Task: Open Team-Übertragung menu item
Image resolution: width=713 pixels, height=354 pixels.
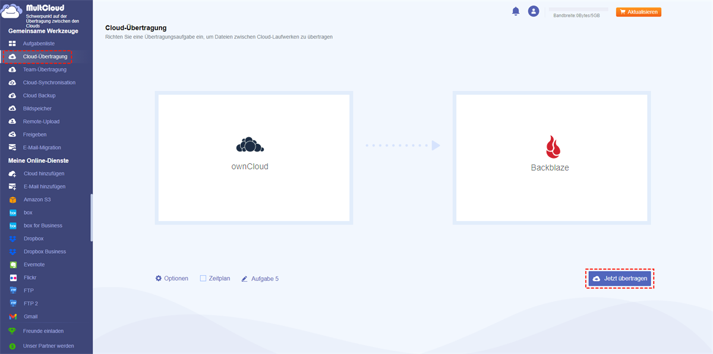Action: coord(45,69)
